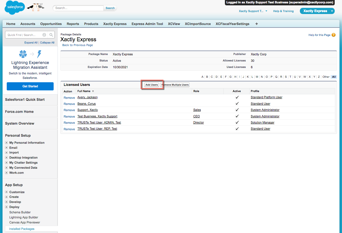Switch to the Opportunities tab
Viewport: 342px width, 233px height.
click(51, 24)
